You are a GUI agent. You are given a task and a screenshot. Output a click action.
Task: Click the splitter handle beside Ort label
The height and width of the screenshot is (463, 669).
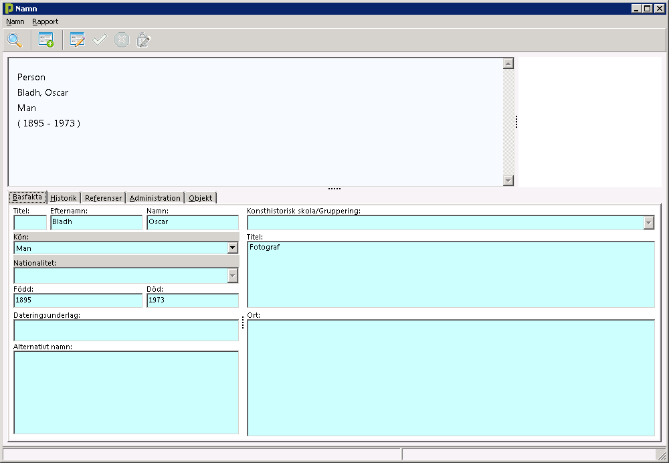243,322
